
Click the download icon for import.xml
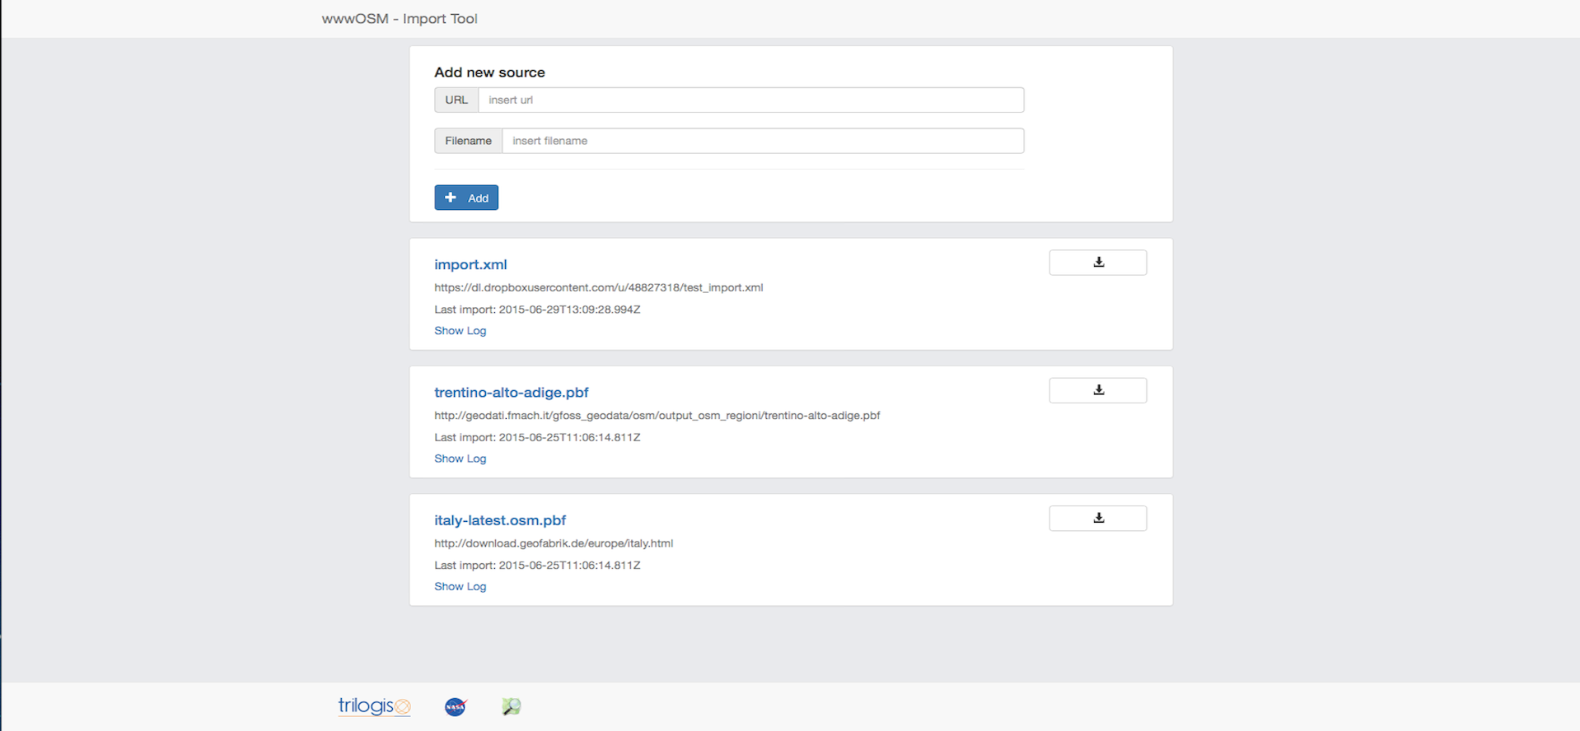(x=1097, y=263)
